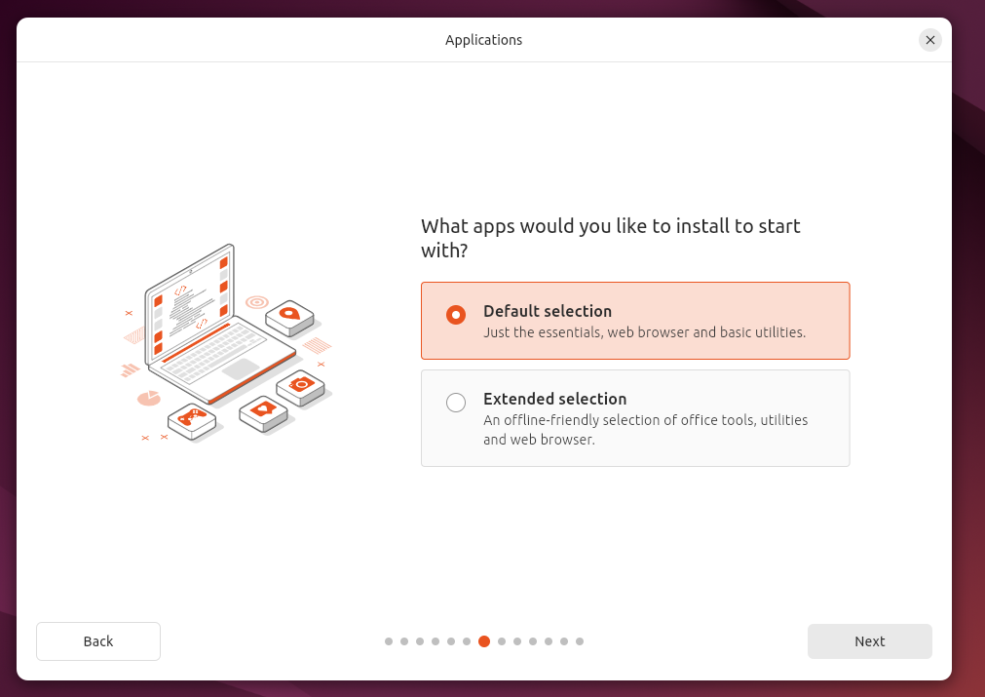Image resolution: width=985 pixels, height=697 pixels.
Task: Choose the Default selection option card
Action: click(635, 321)
